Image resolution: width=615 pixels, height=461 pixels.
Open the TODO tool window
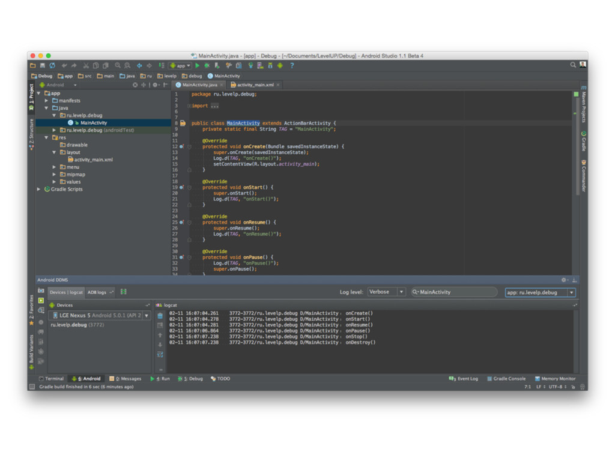(220, 379)
